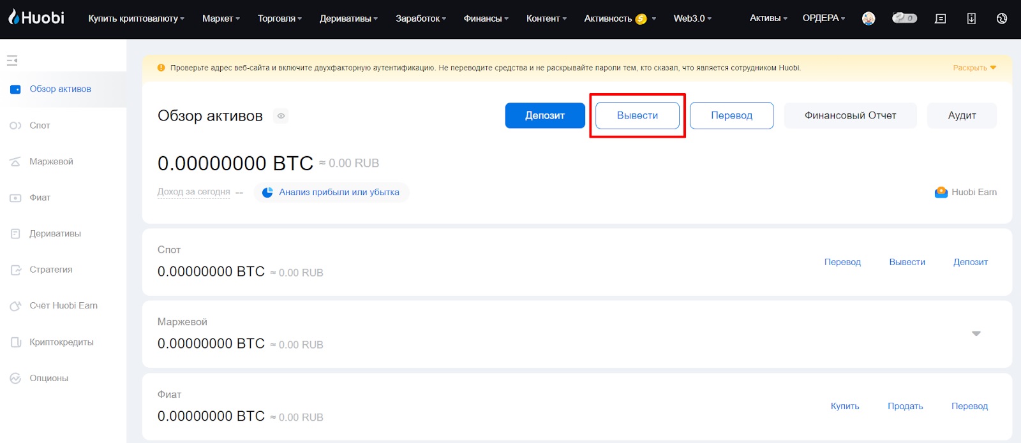Click Вывести link in Спот row

[907, 262]
